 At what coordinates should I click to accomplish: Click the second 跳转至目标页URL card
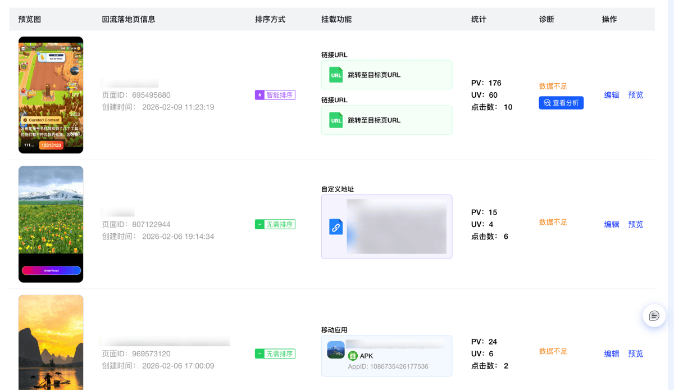(x=386, y=120)
